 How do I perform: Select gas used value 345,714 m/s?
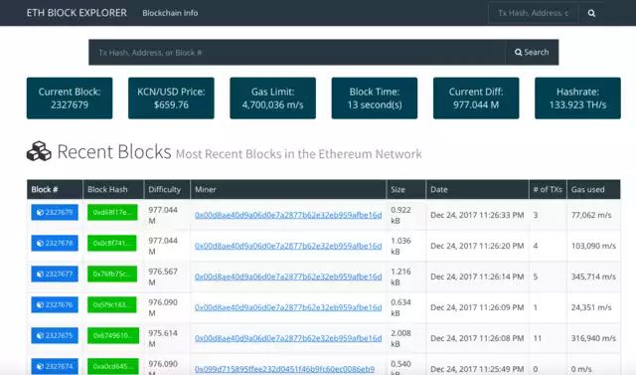(x=593, y=277)
